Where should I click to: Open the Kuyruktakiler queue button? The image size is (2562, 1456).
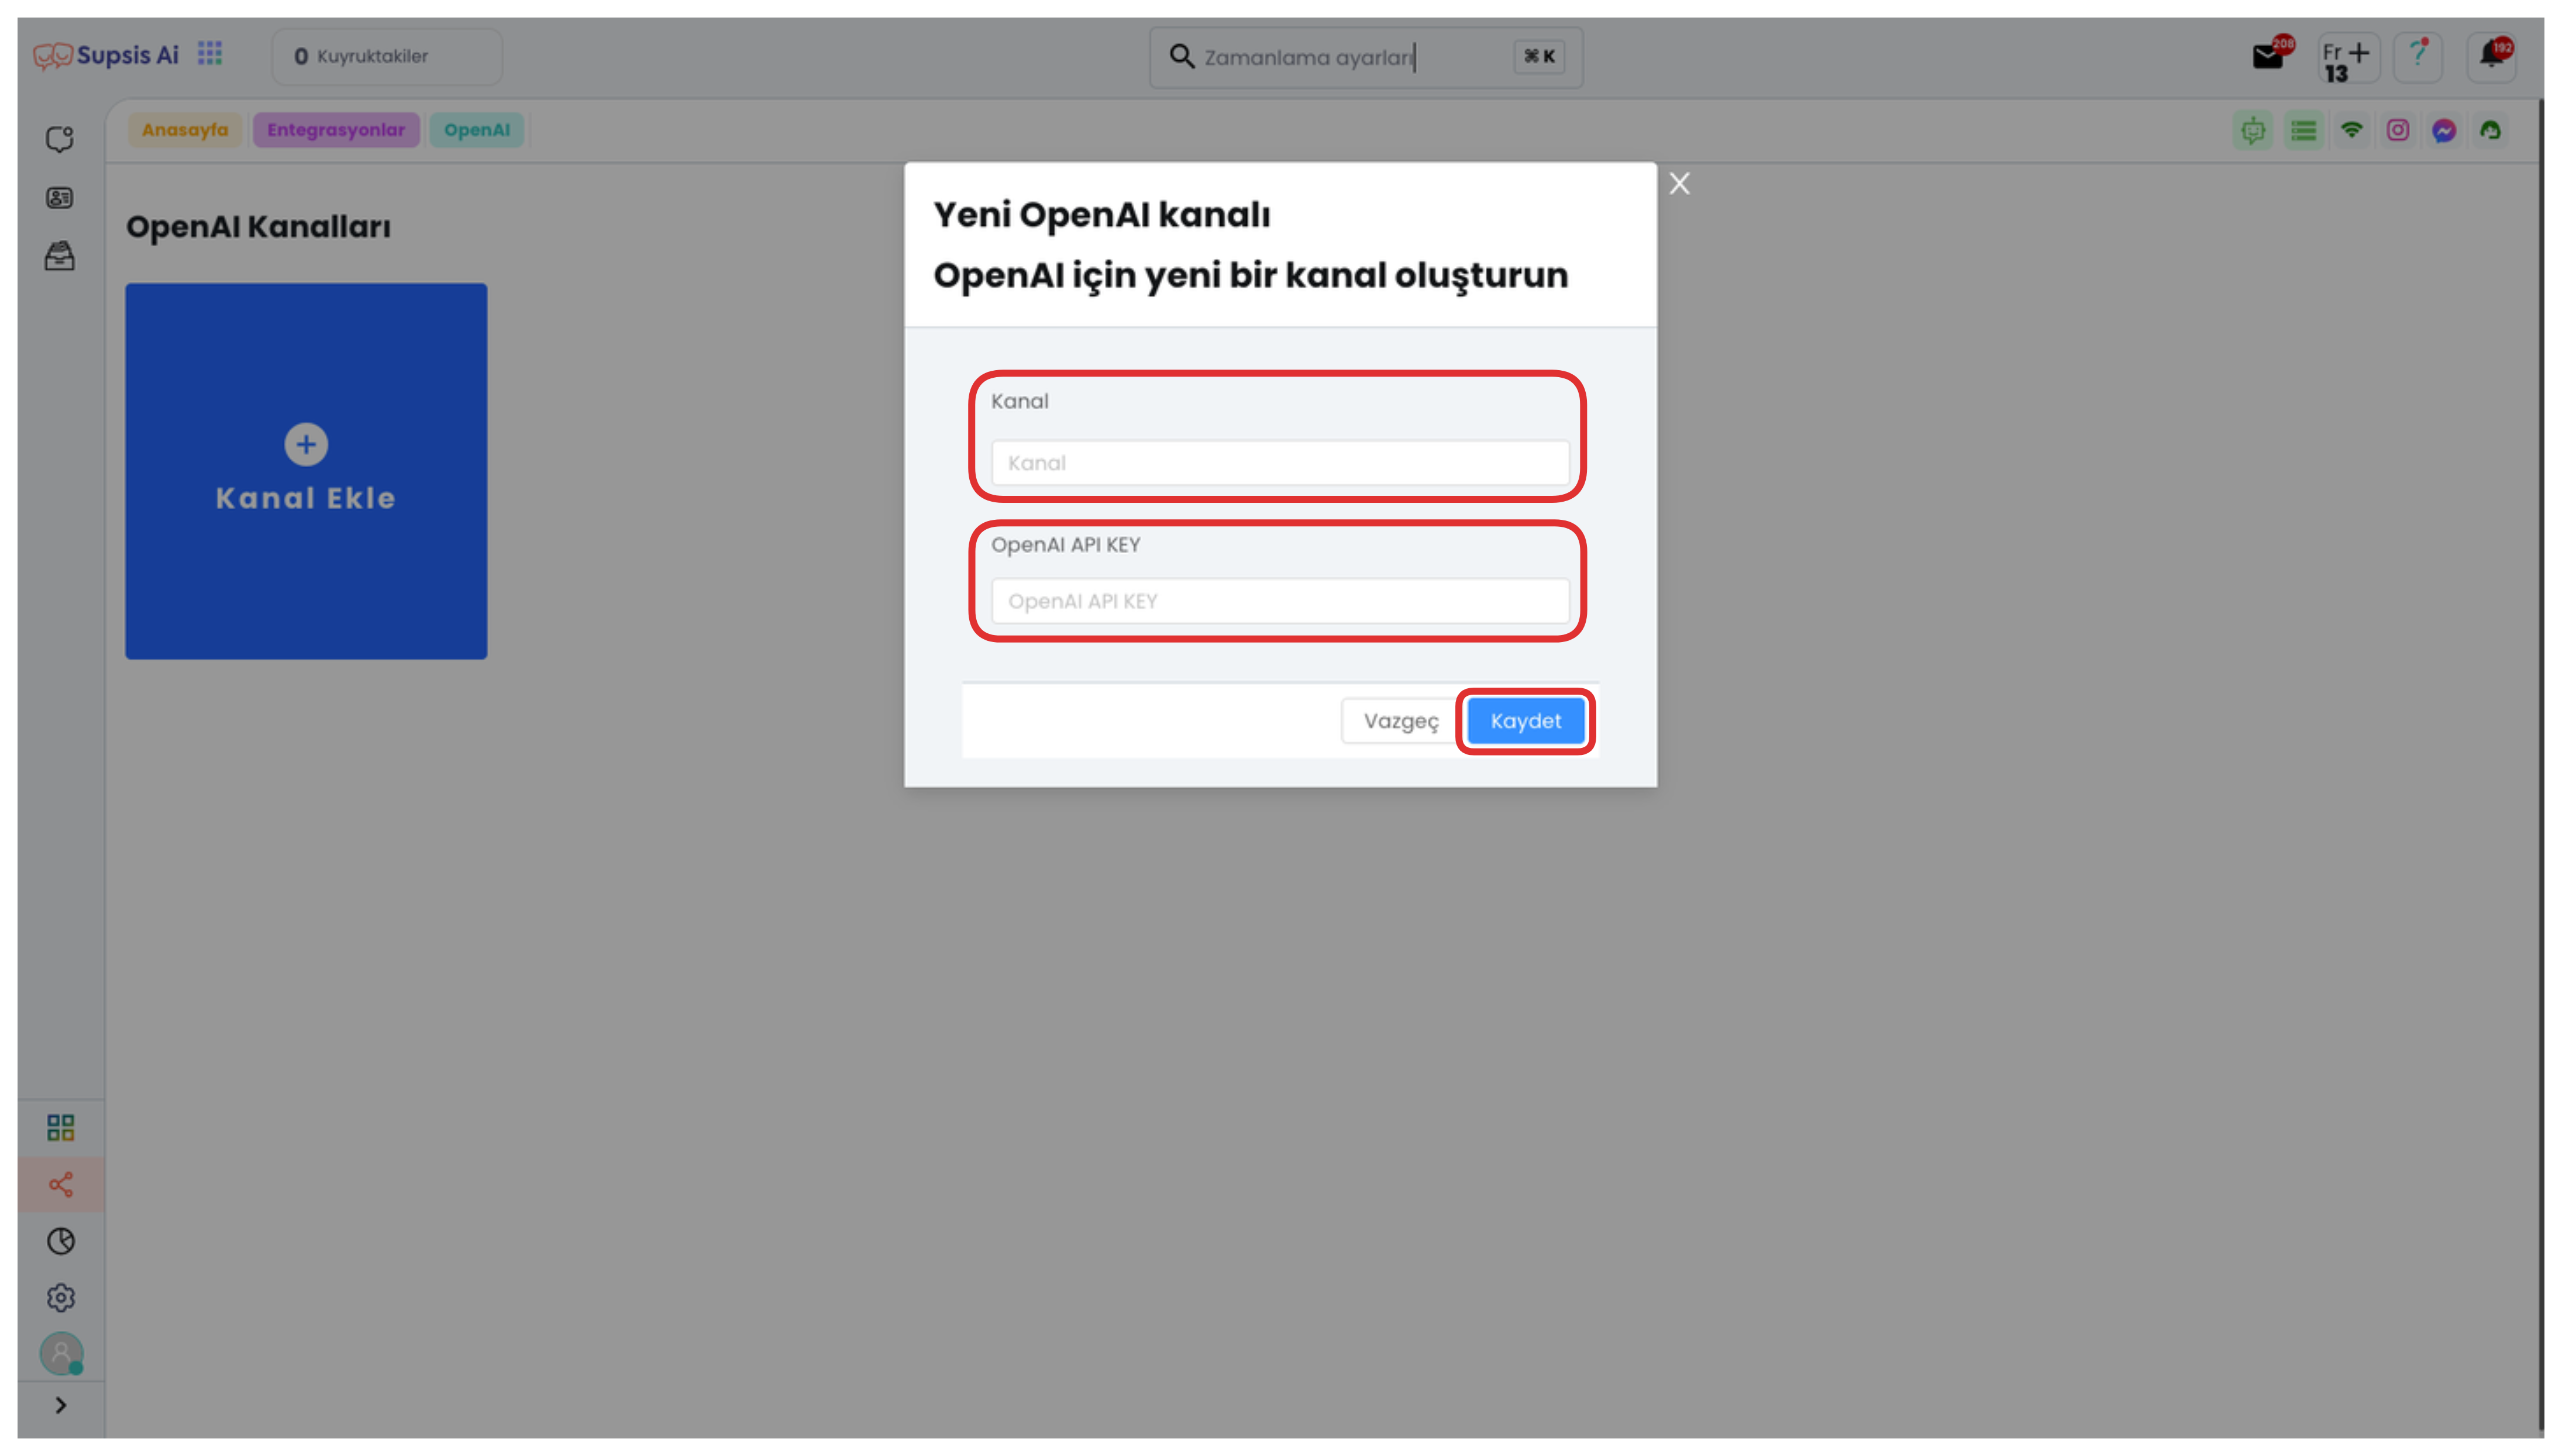[x=387, y=57]
